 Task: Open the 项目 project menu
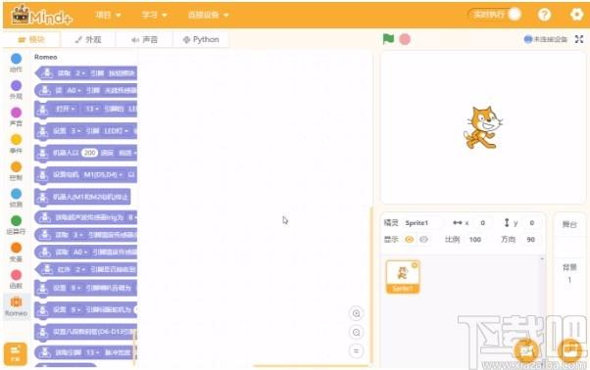click(108, 15)
